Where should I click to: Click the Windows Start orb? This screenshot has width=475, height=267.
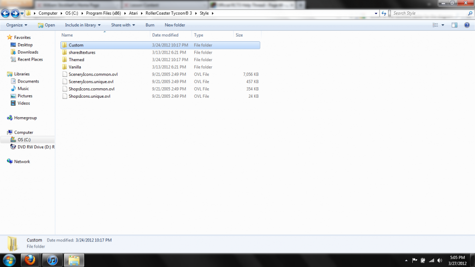[x=9, y=260]
